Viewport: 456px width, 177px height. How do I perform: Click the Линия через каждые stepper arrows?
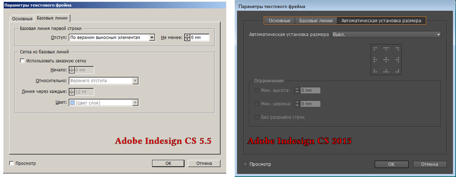point(72,92)
